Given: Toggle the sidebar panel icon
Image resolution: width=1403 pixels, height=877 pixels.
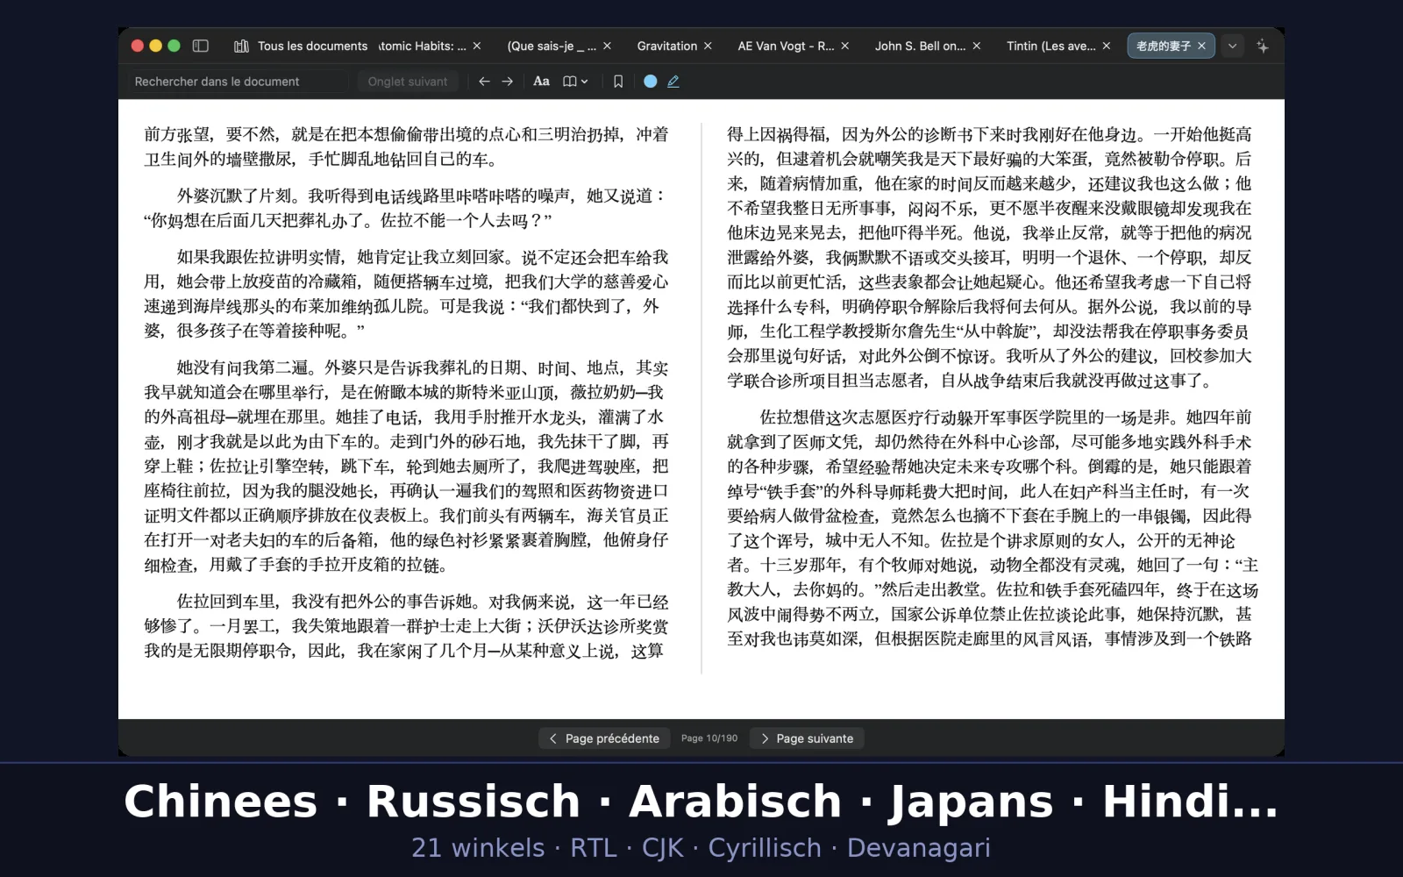Looking at the screenshot, I should (x=200, y=46).
